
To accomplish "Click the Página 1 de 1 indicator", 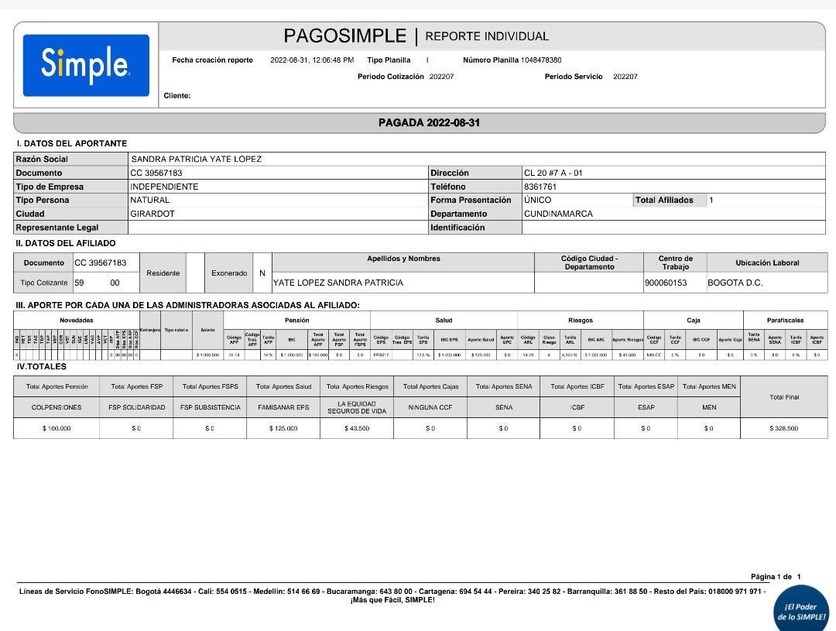I will pyautogui.click(x=776, y=577).
